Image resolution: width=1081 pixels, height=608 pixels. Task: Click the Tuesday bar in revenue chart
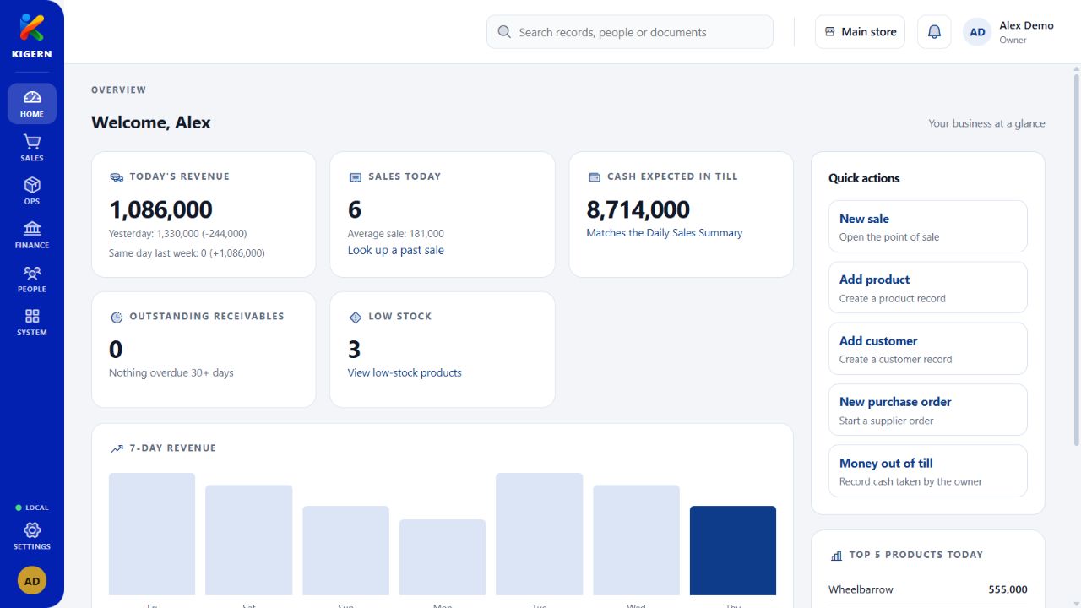tap(539, 534)
